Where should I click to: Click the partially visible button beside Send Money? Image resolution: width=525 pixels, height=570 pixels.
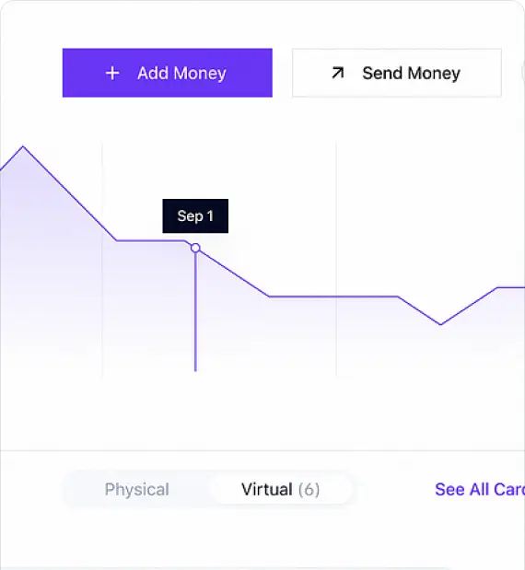point(523,73)
